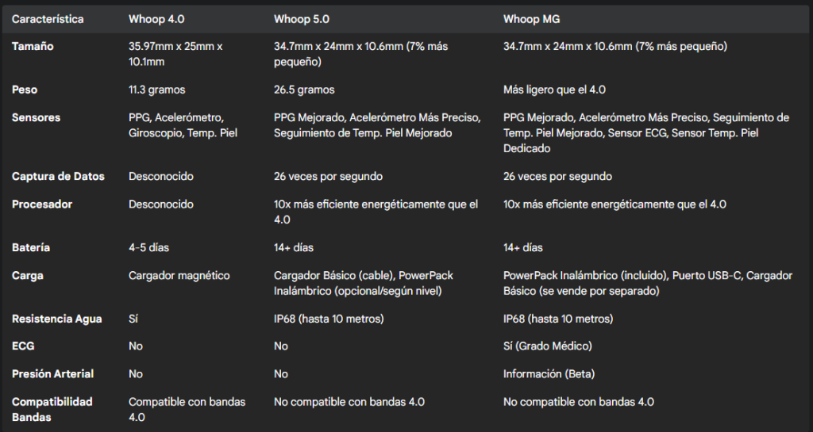Click the Procesador row label
813x432 pixels.
click(42, 205)
